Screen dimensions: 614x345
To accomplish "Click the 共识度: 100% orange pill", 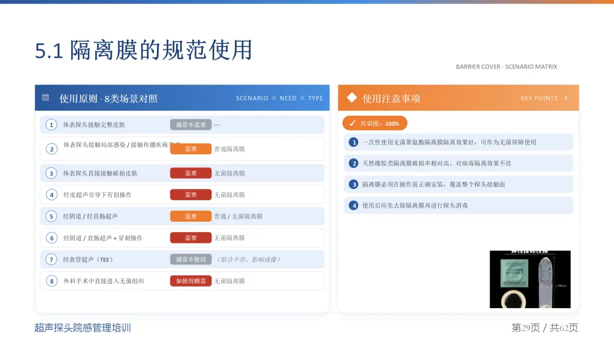I will tap(375, 123).
